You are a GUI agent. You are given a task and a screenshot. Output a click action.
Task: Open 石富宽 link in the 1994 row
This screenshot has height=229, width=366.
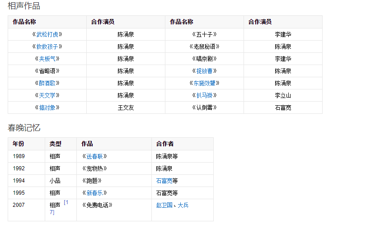pyautogui.click(x=164, y=181)
